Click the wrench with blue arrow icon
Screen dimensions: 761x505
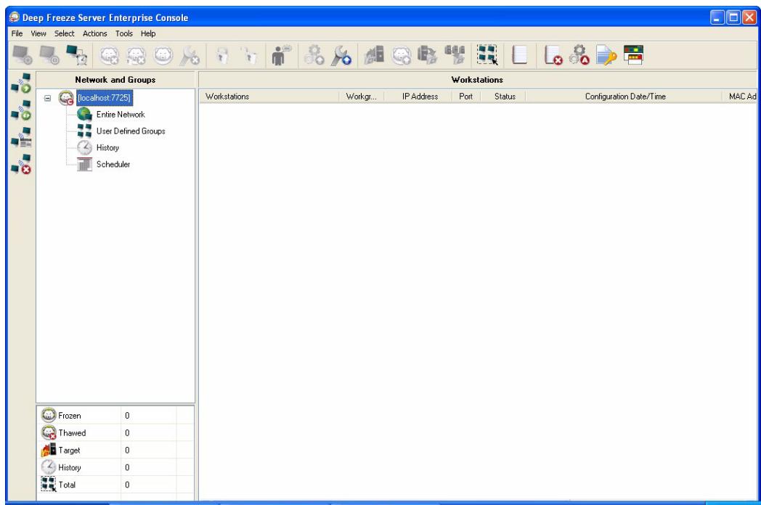tap(341, 55)
